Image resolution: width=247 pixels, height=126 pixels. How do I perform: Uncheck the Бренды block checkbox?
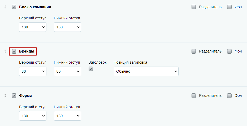[x=14, y=51]
